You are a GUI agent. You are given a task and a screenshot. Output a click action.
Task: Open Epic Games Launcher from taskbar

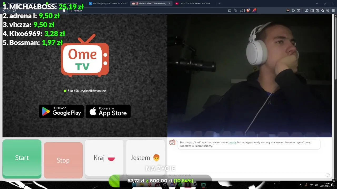pyautogui.click(x=188, y=185)
